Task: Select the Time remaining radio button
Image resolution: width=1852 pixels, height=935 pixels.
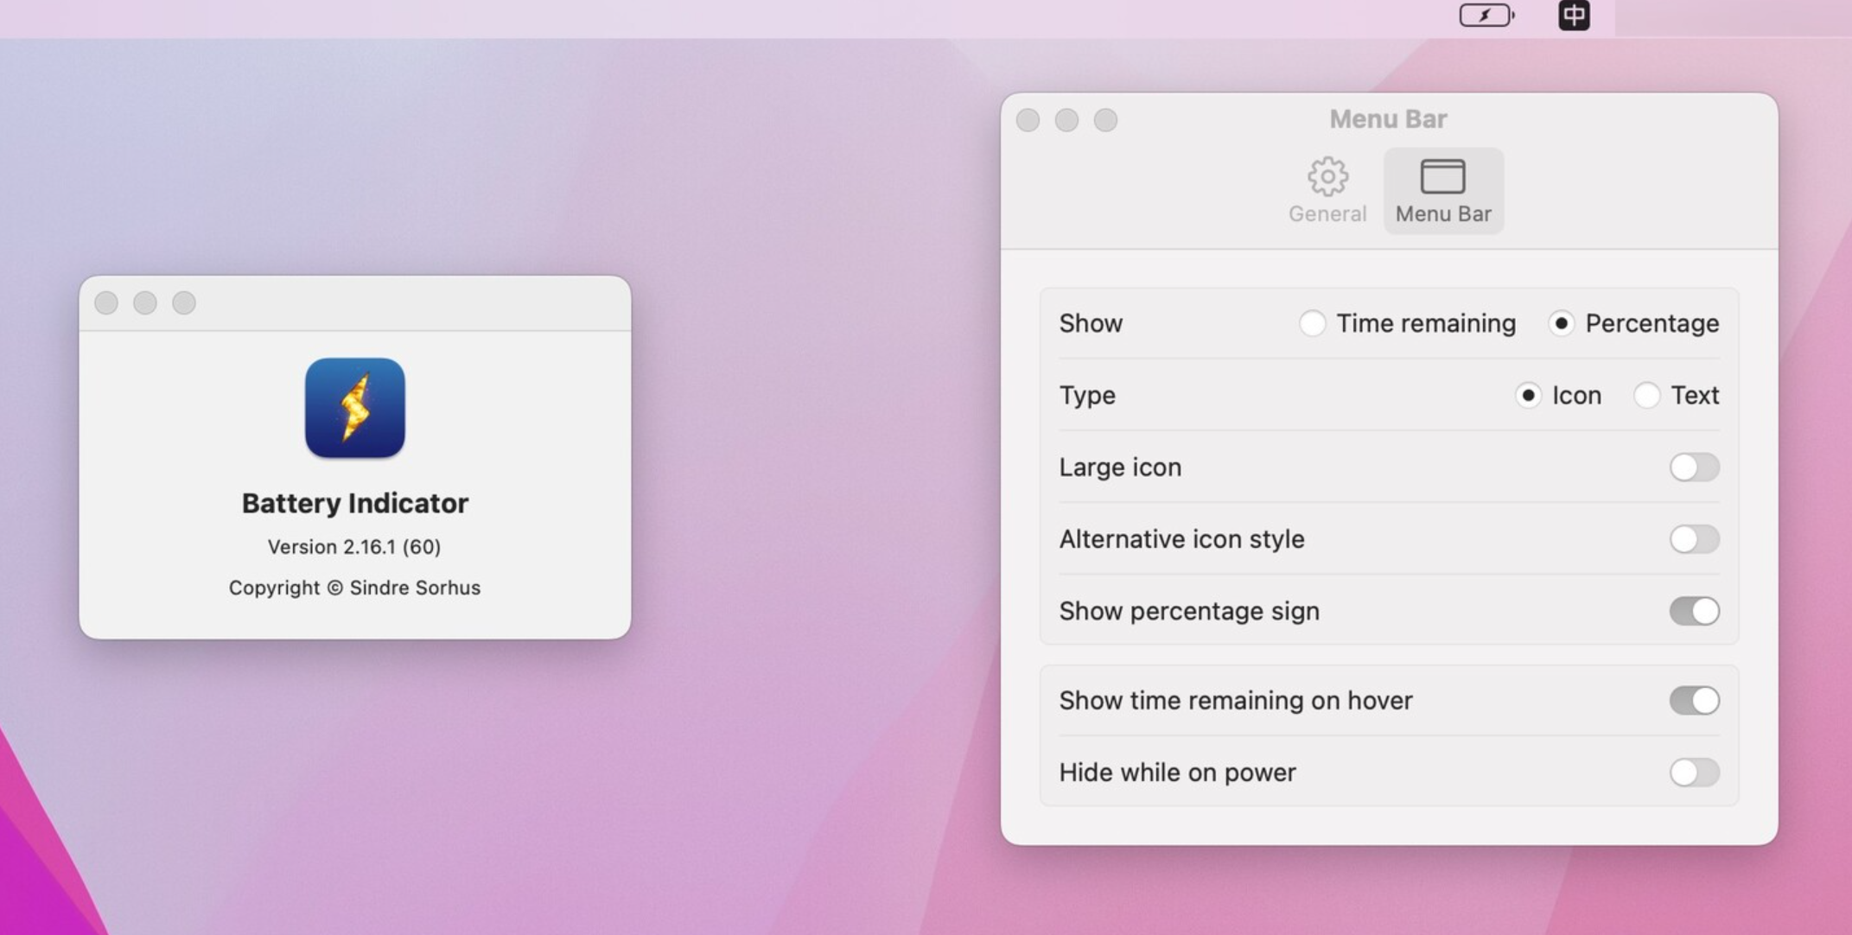Action: [x=1312, y=323]
